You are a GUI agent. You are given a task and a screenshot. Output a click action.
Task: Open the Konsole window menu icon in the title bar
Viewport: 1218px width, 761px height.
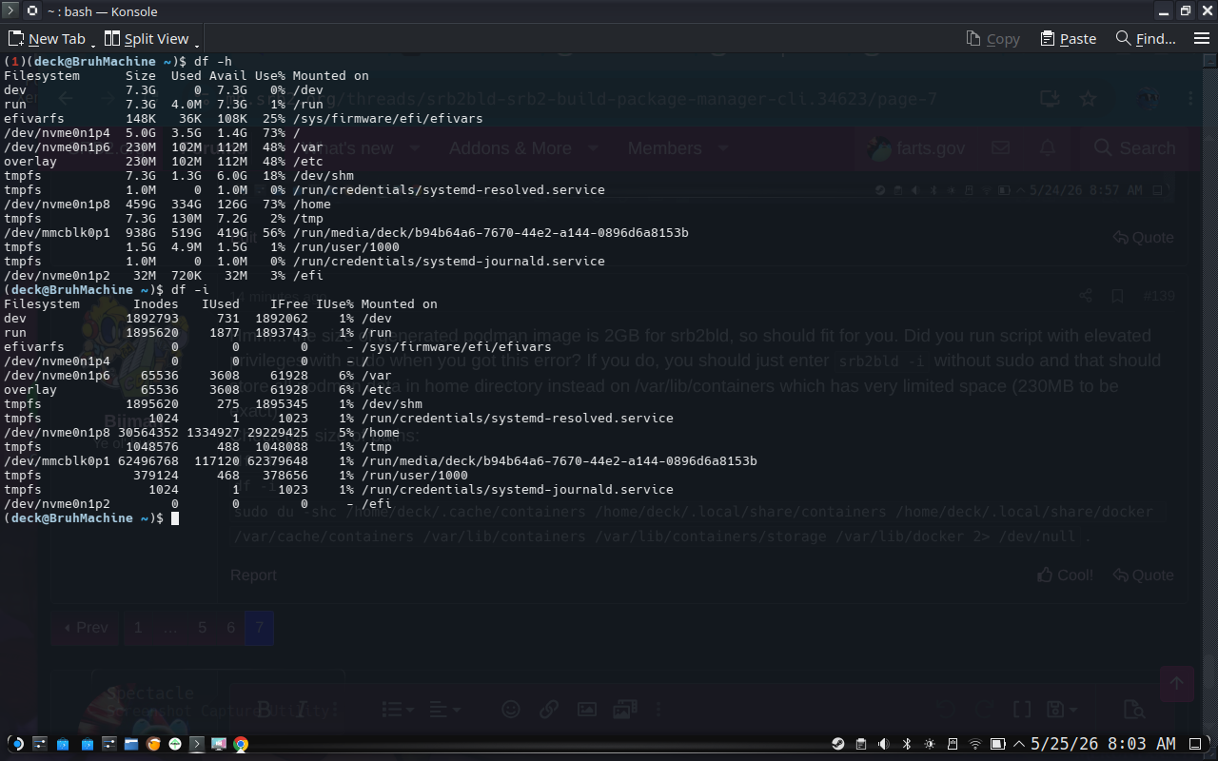(10, 11)
